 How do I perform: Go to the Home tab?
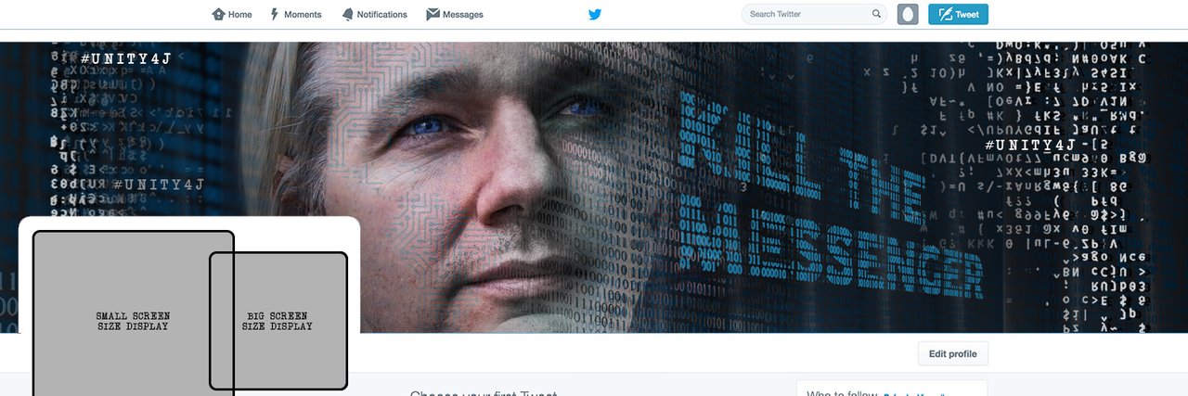pyautogui.click(x=232, y=14)
